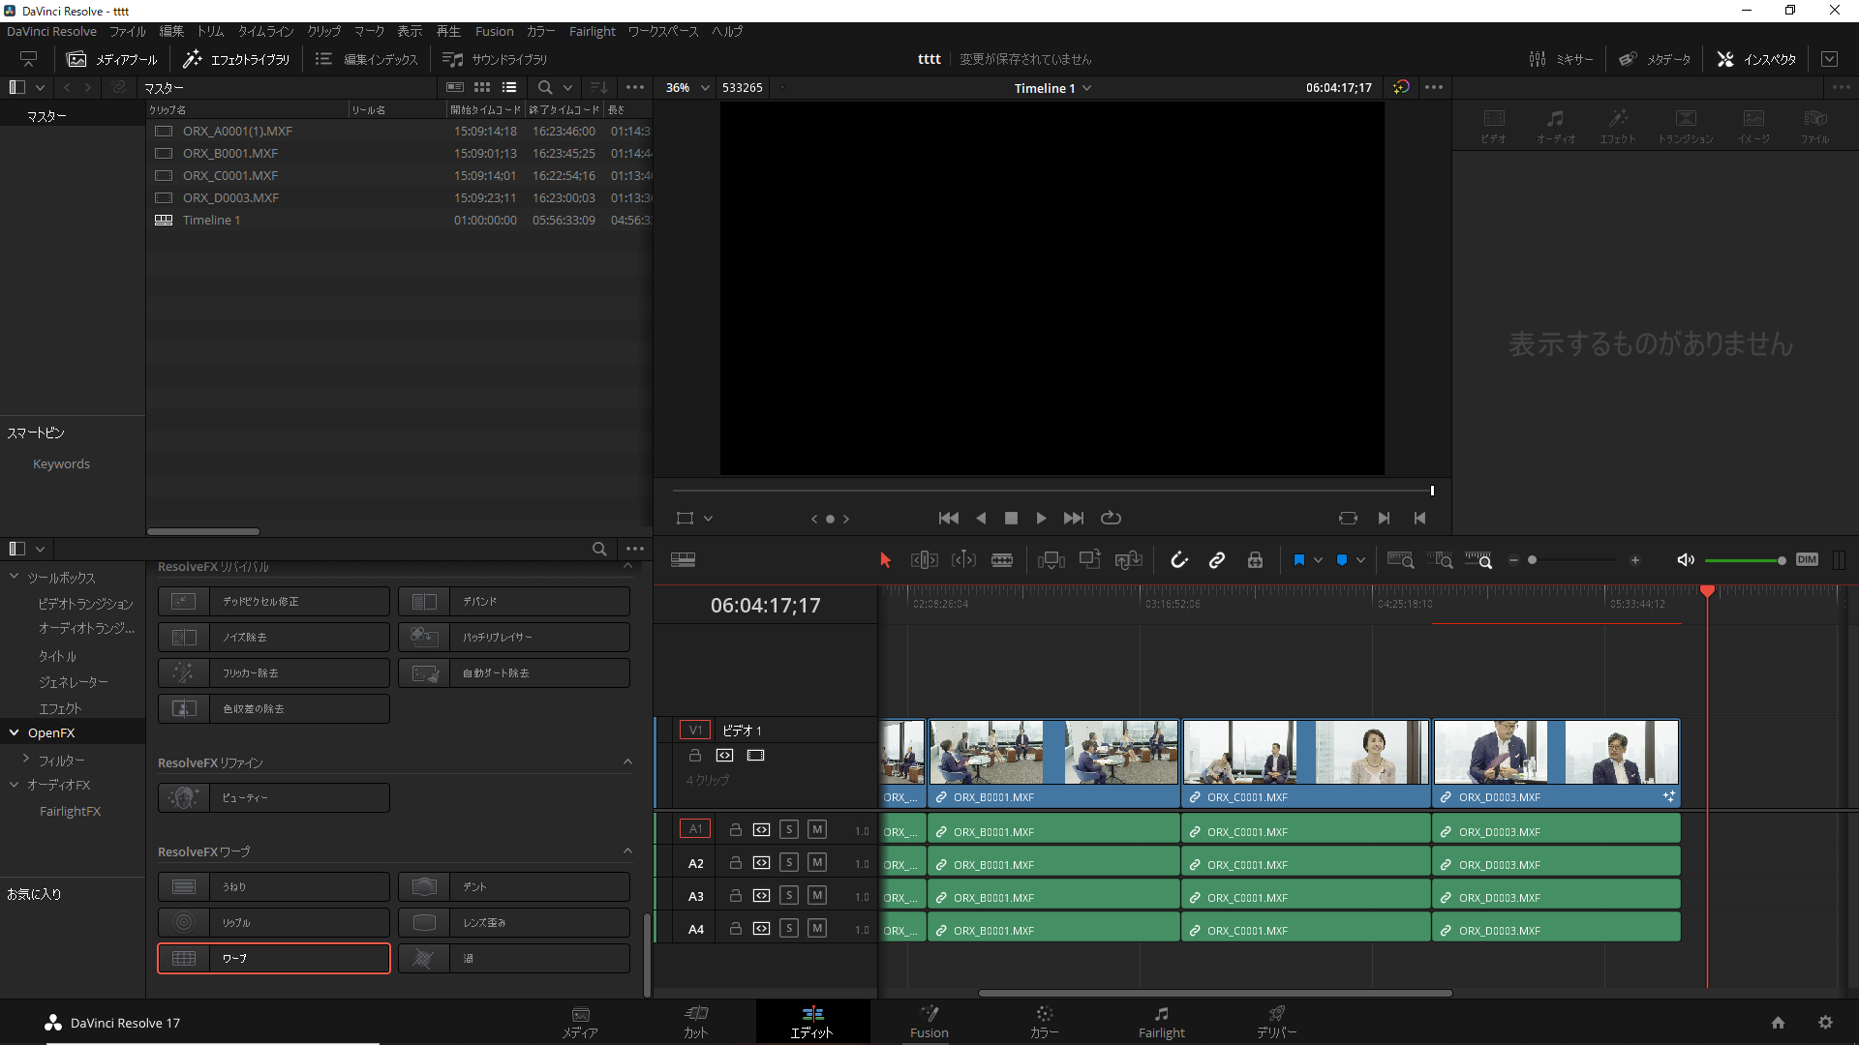Viewport: 1859px width, 1045px height.
Task: Select ORX_C0001.MXF video clip thumbnail
Action: (1305, 752)
